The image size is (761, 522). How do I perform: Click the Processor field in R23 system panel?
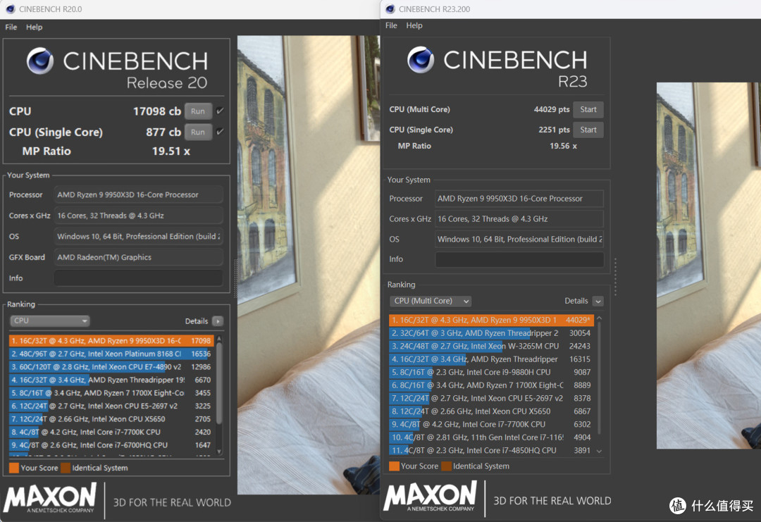(519, 199)
